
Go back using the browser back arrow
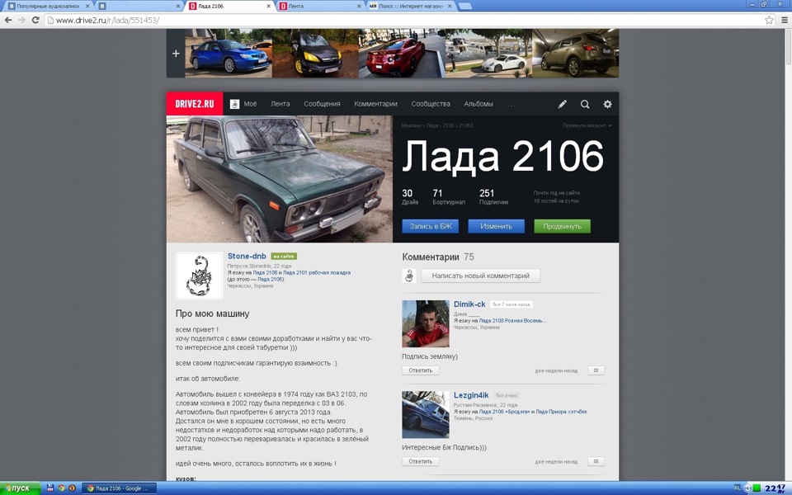pos(8,20)
